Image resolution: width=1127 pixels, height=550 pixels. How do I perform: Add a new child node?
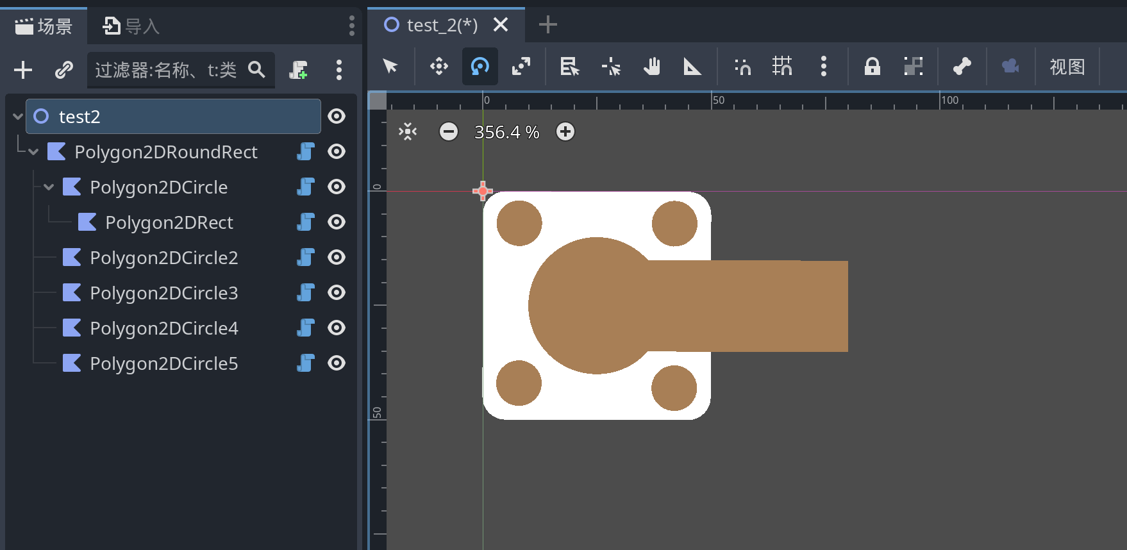coord(23,70)
